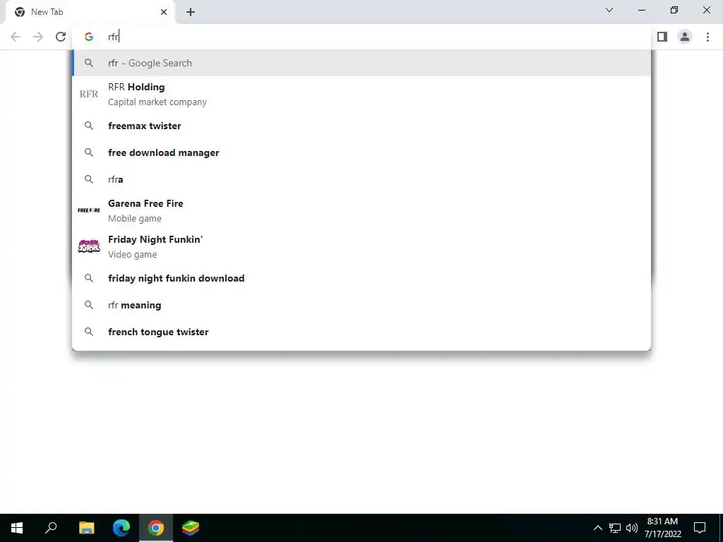
Task: Click the Chrome taskbar icon
Action: (156, 528)
